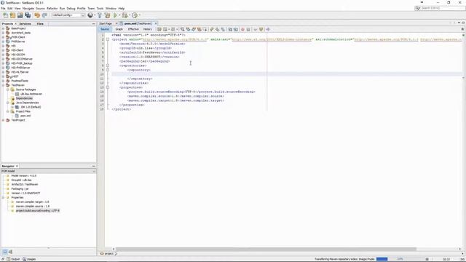Click the Find Selection magnifier in editor toolbar
Screen dimensions: 466x262
tap(183, 29)
